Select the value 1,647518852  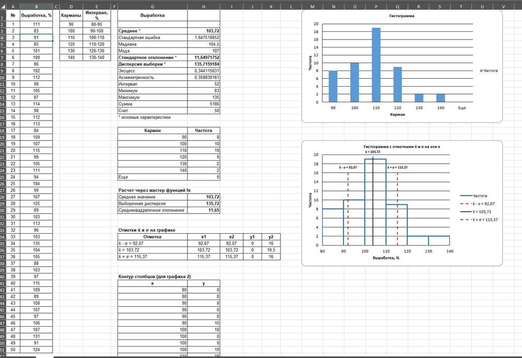tap(204, 38)
